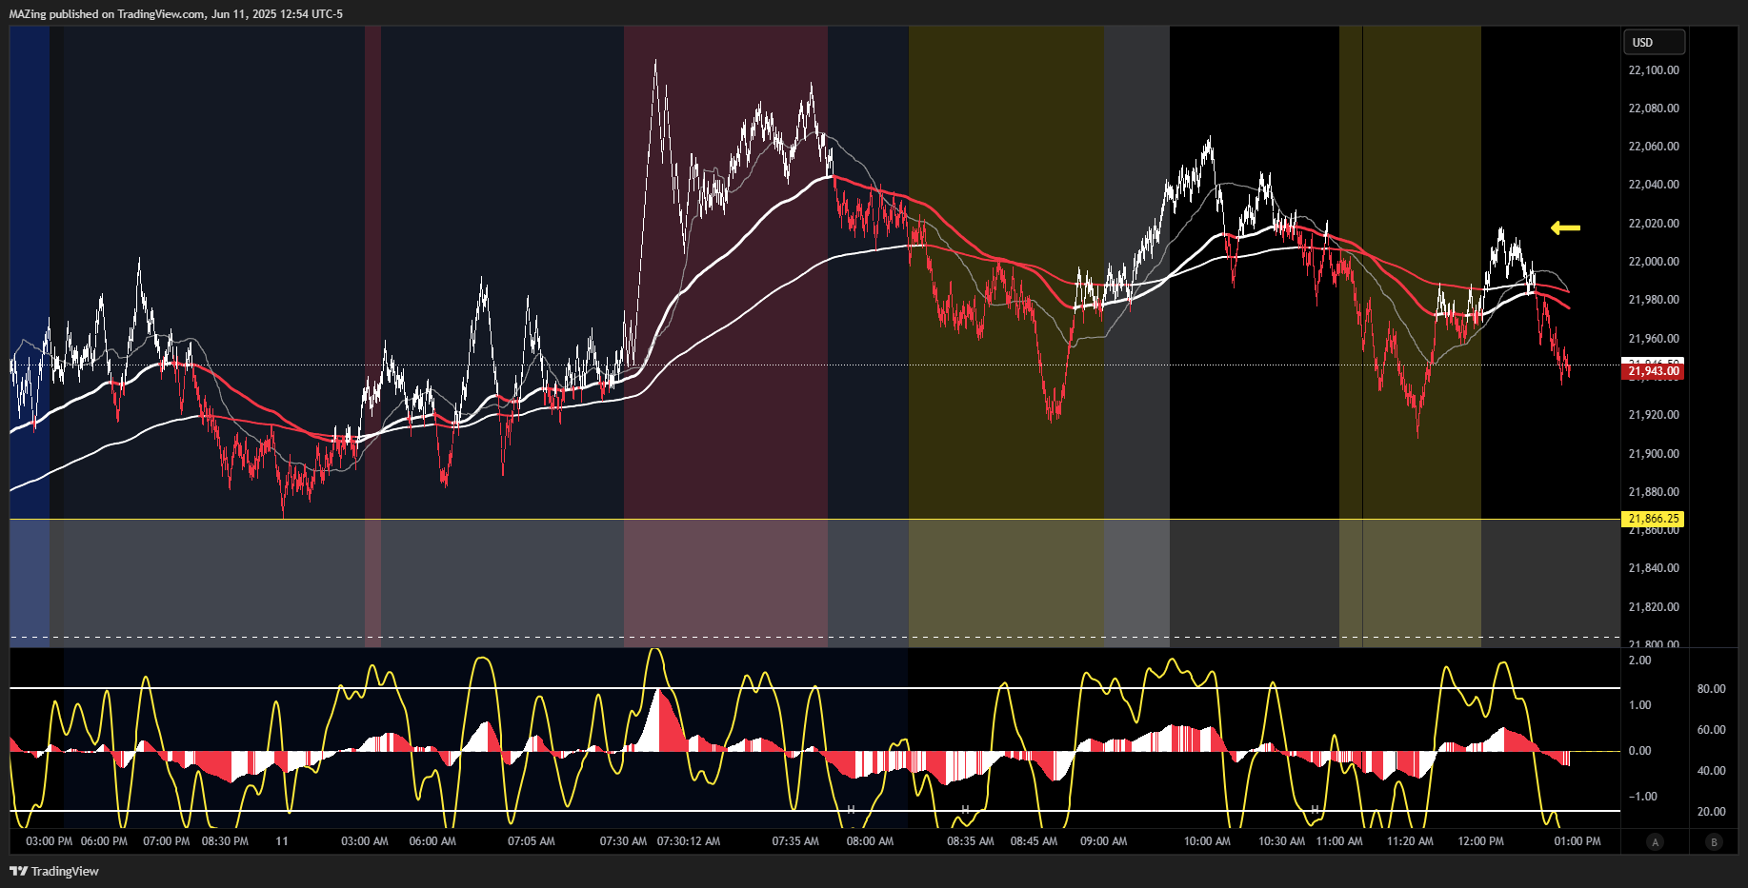Click the 12:00 PM time axis label
1748x888 pixels.
(1481, 841)
